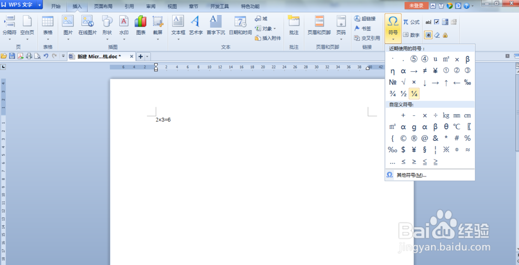Toggle form field shading 'a' button

pos(428,35)
